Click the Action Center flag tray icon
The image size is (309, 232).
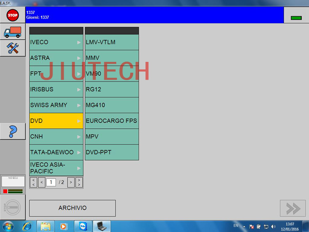(x=251, y=227)
